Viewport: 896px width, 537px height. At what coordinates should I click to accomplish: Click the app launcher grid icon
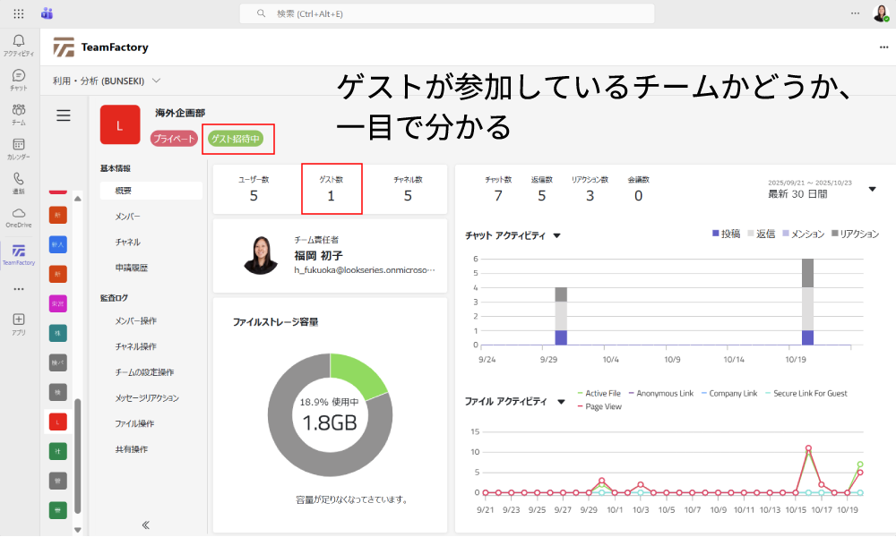click(19, 13)
